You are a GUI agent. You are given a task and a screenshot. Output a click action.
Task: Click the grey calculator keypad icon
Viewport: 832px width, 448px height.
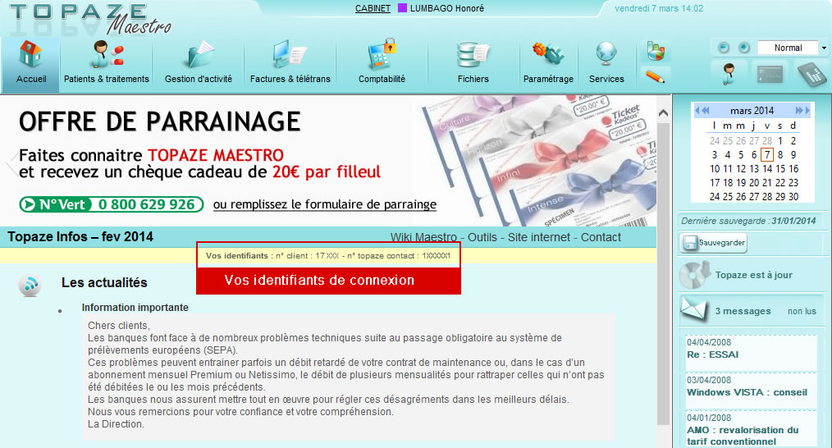(x=813, y=75)
